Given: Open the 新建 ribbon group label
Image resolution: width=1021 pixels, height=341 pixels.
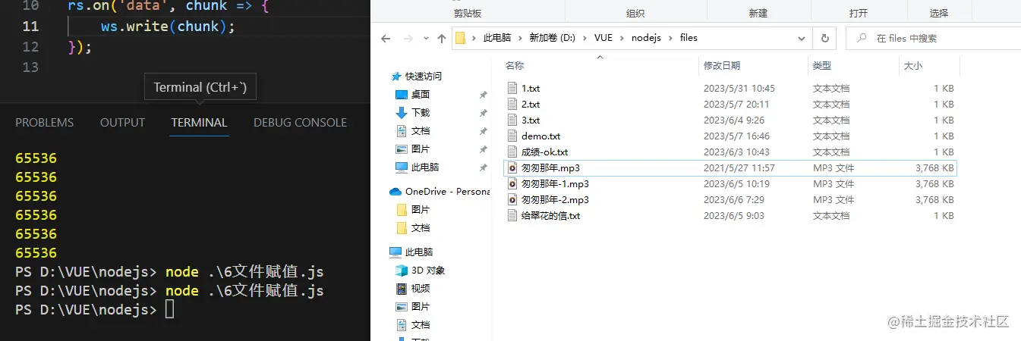Looking at the screenshot, I should (x=758, y=13).
